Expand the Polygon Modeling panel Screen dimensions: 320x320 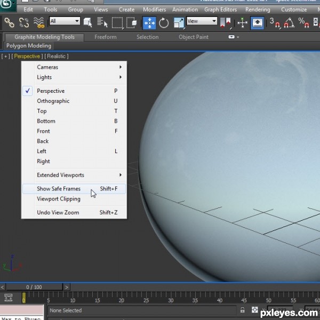click(29, 46)
